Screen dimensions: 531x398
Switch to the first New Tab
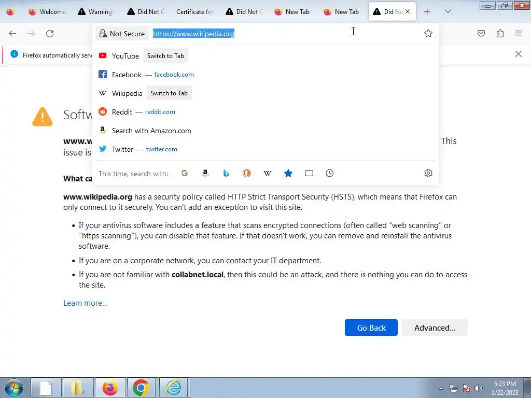pyautogui.click(x=292, y=12)
